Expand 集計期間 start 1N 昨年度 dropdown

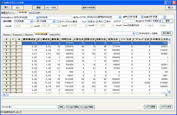pos(31,21)
